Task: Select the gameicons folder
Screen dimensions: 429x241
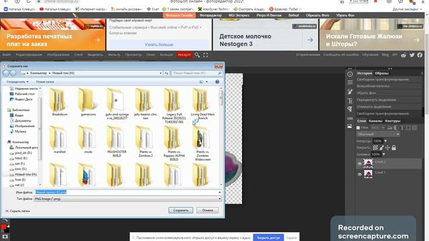Action: click(88, 102)
